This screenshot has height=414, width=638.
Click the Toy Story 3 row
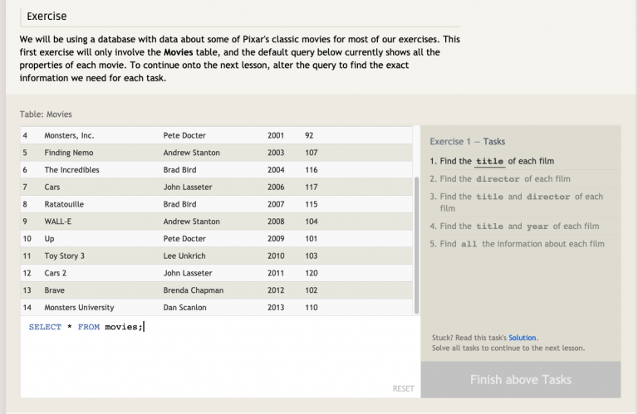tap(217, 256)
